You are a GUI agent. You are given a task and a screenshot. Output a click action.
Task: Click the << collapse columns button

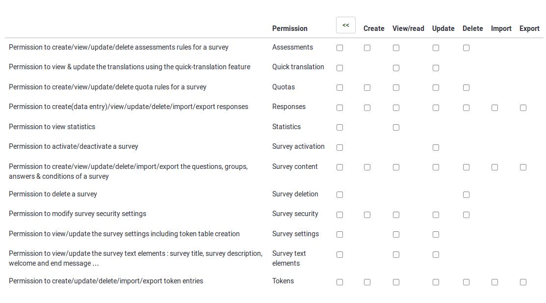[x=345, y=25]
